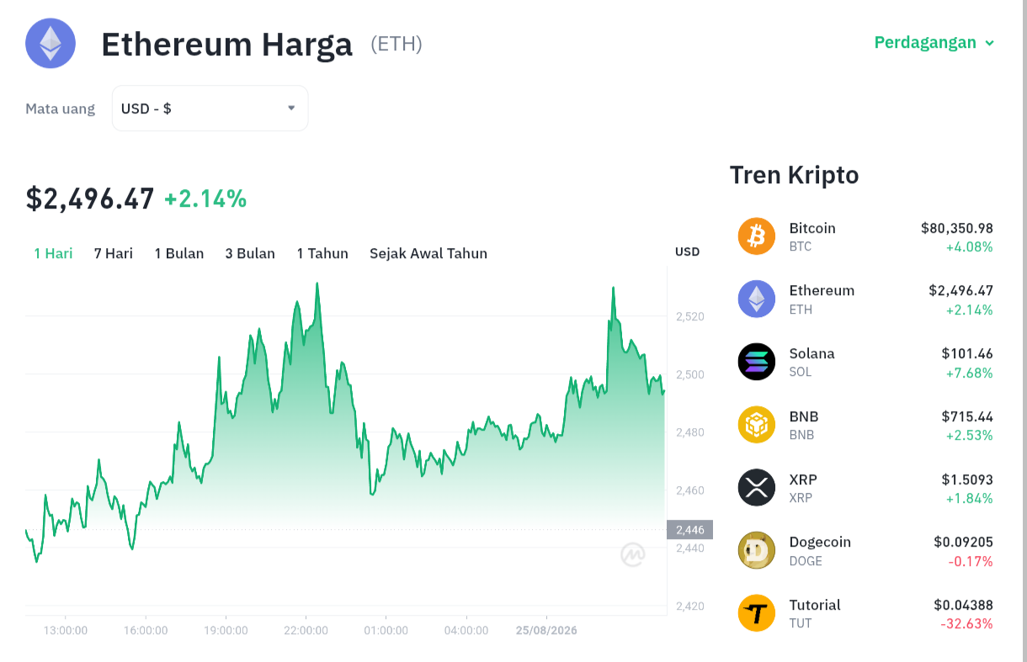Click the CoinMarketCap watermark logo on chart
The image size is (1027, 662).
[x=633, y=554]
